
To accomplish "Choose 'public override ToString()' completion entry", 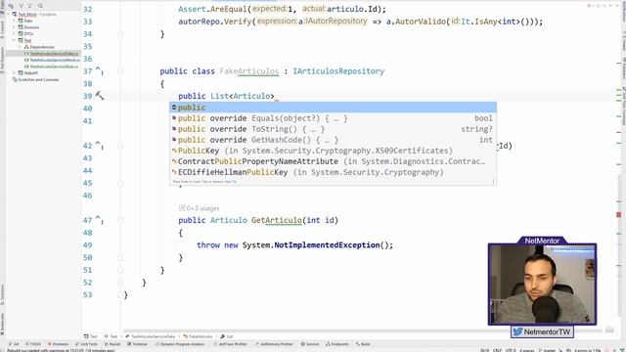I will point(333,129).
